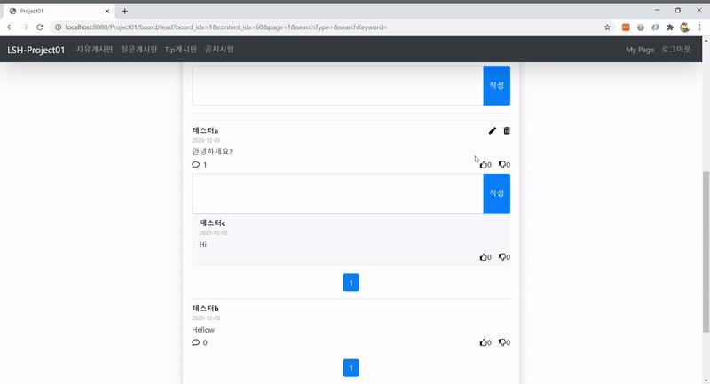Viewport: 710px width, 384px height.
Task: Click scrollbar down arrow
Action: tap(706, 380)
